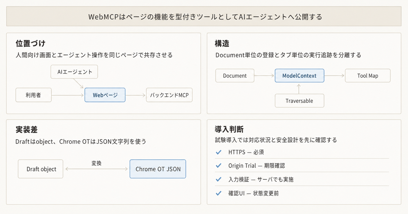Select the AIエージェント box
Screen dimensions: 408x214
point(74,72)
